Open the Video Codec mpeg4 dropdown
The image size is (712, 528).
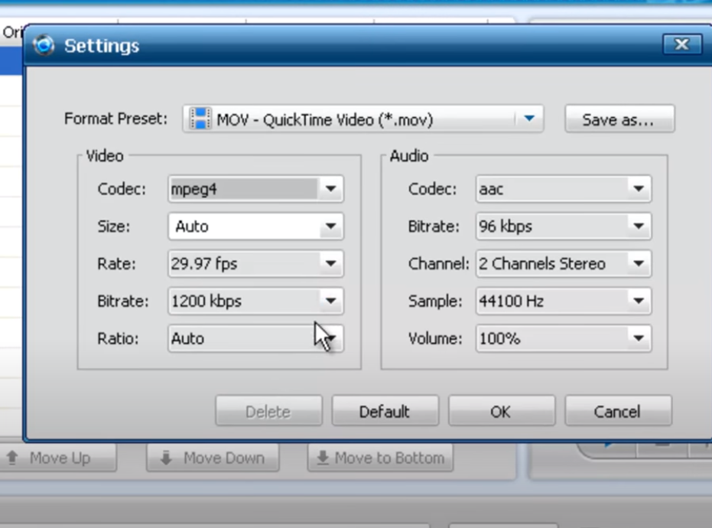pyautogui.click(x=255, y=188)
